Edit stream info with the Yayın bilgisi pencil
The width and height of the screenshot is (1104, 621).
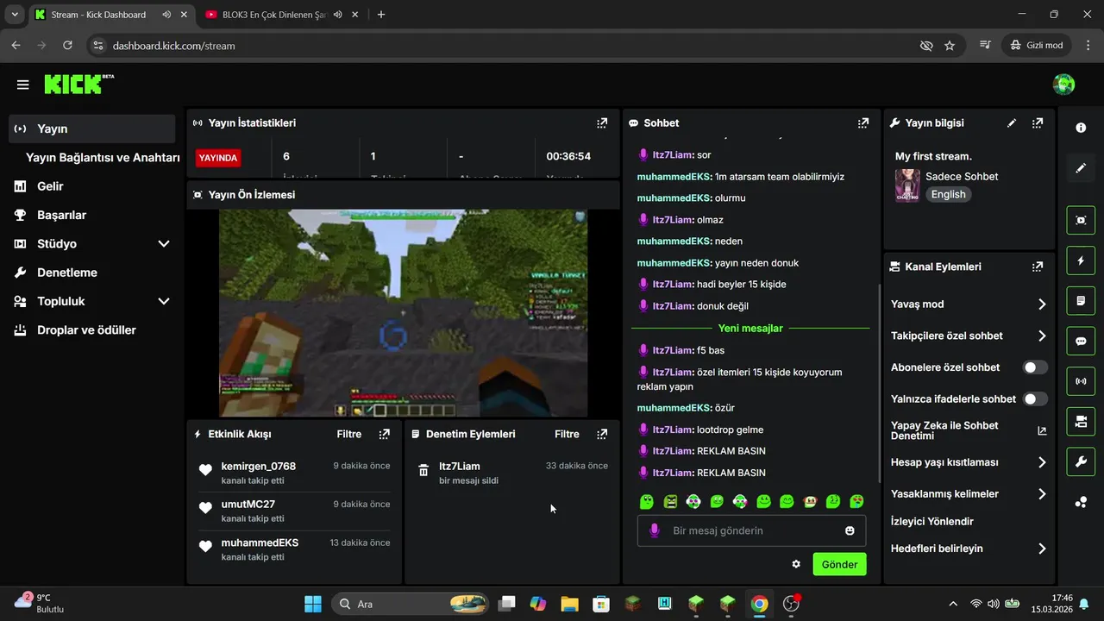click(x=1012, y=123)
